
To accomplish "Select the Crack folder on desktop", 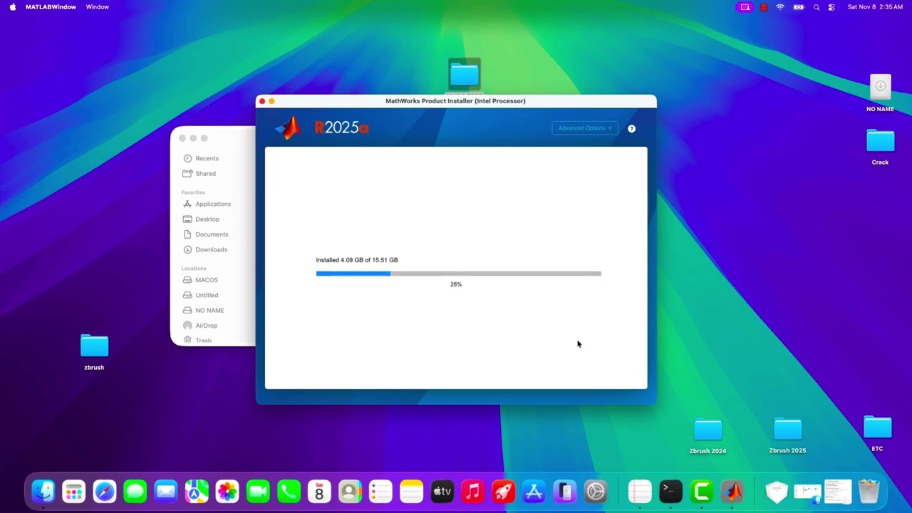I will tap(880, 141).
